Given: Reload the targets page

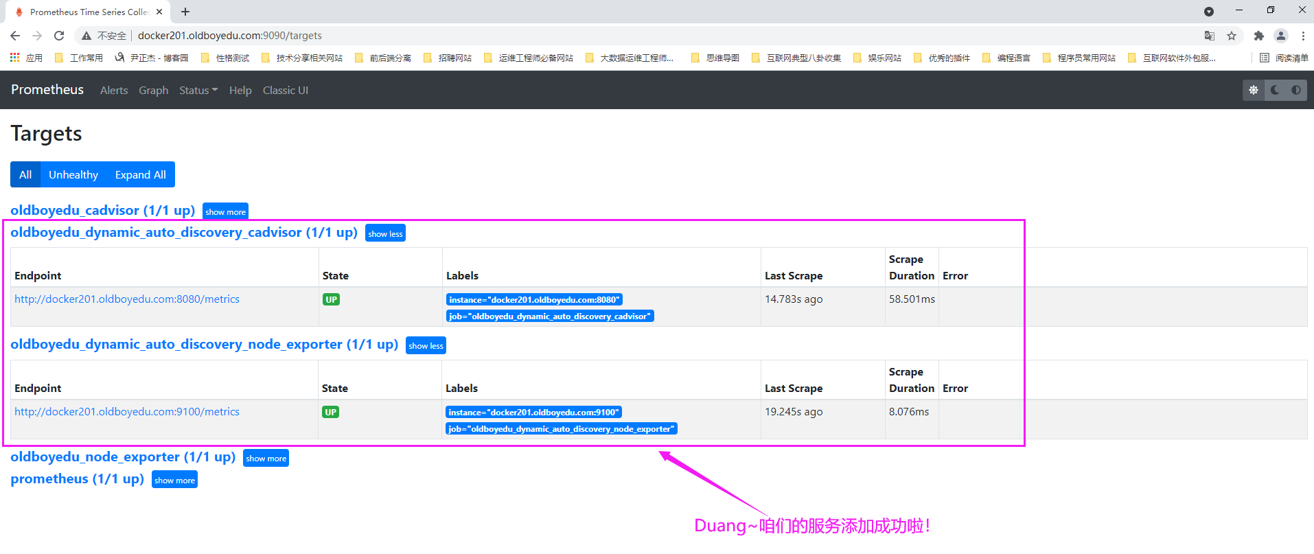Looking at the screenshot, I should [x=59, y=36].
